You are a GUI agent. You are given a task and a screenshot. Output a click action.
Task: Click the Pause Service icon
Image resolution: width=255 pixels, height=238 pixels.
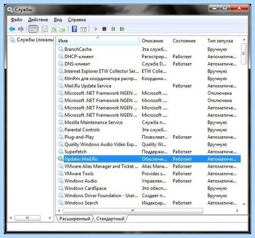pyautogui.click(x=113, y=29)
